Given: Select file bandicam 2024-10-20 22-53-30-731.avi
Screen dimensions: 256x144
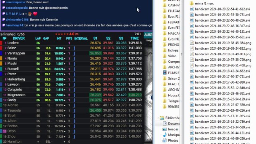Looking at the screenshot, I should point(220,15).
